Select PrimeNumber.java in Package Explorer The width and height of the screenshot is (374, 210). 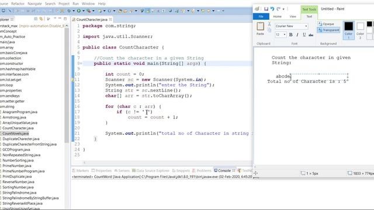17,166
